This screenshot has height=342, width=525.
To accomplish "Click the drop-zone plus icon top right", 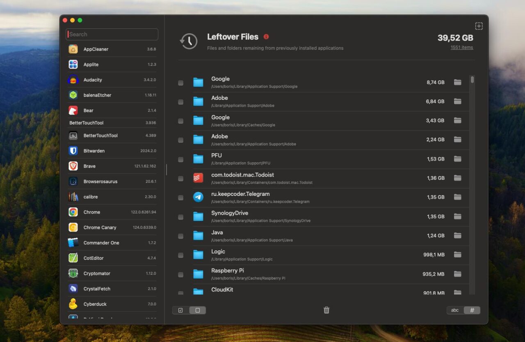I will (x=479, y=26).
